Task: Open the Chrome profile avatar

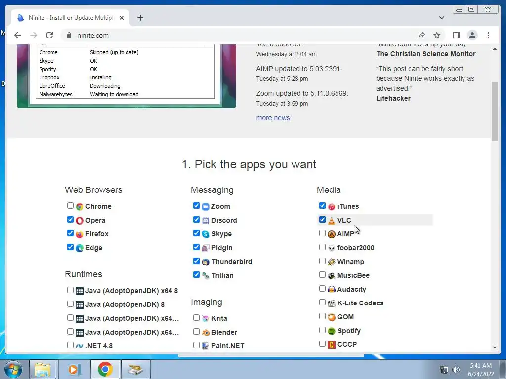Action: (x=472, y=35)
